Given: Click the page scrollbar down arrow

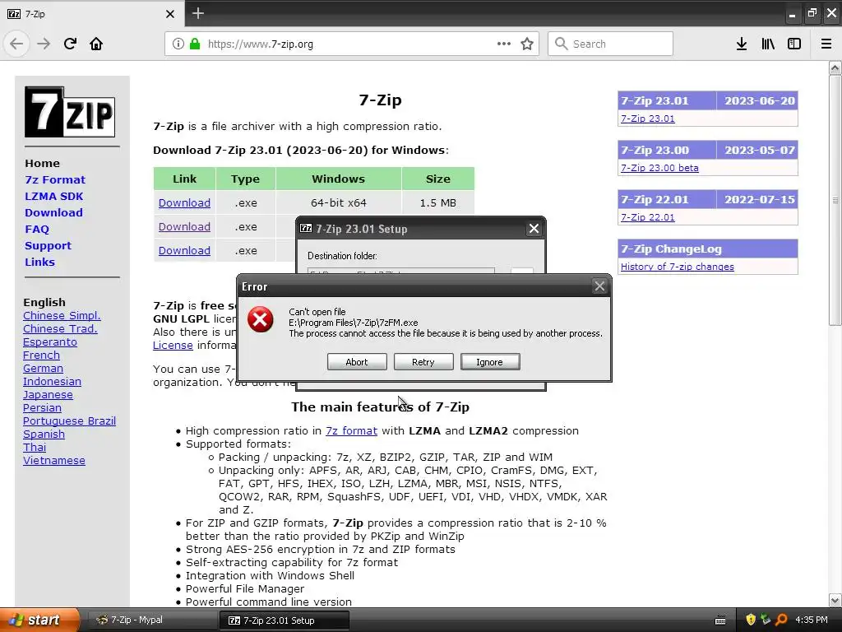Looking at the screenshot, I should click(835, 600).
